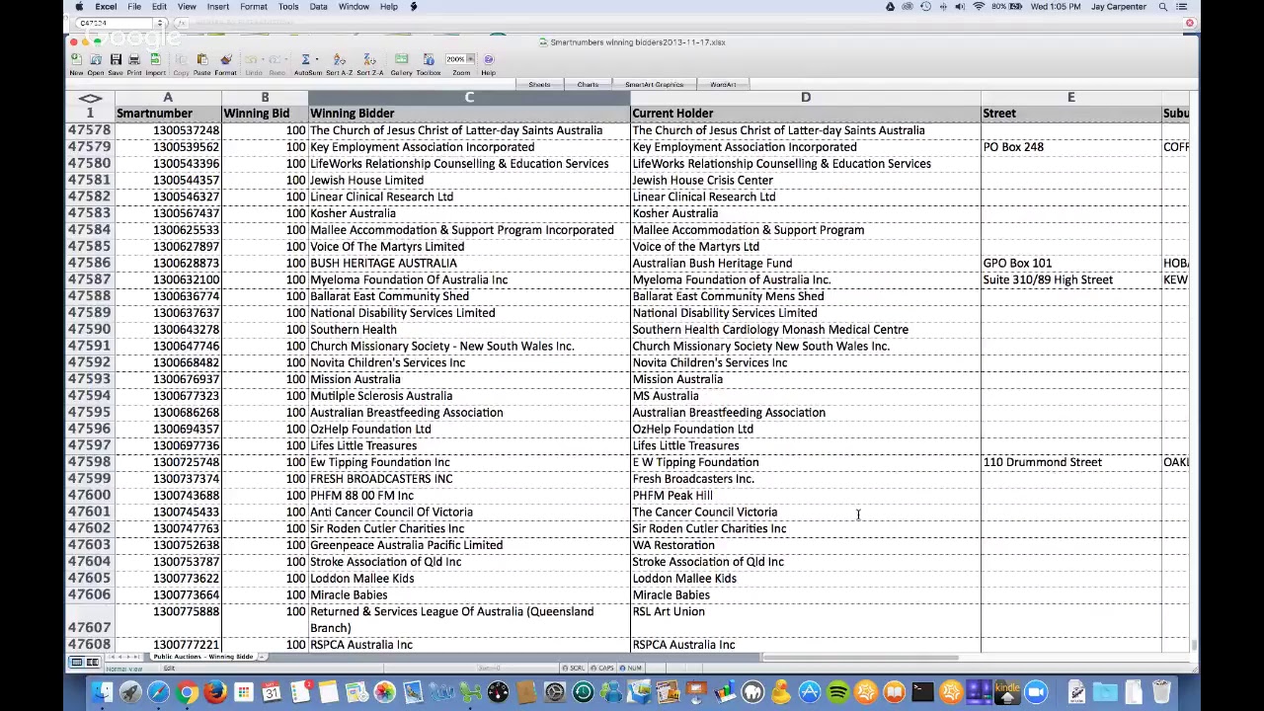Click the Copy toolbar icon
This screenshot has width=1264, height=711.
[x=181, y=60]
